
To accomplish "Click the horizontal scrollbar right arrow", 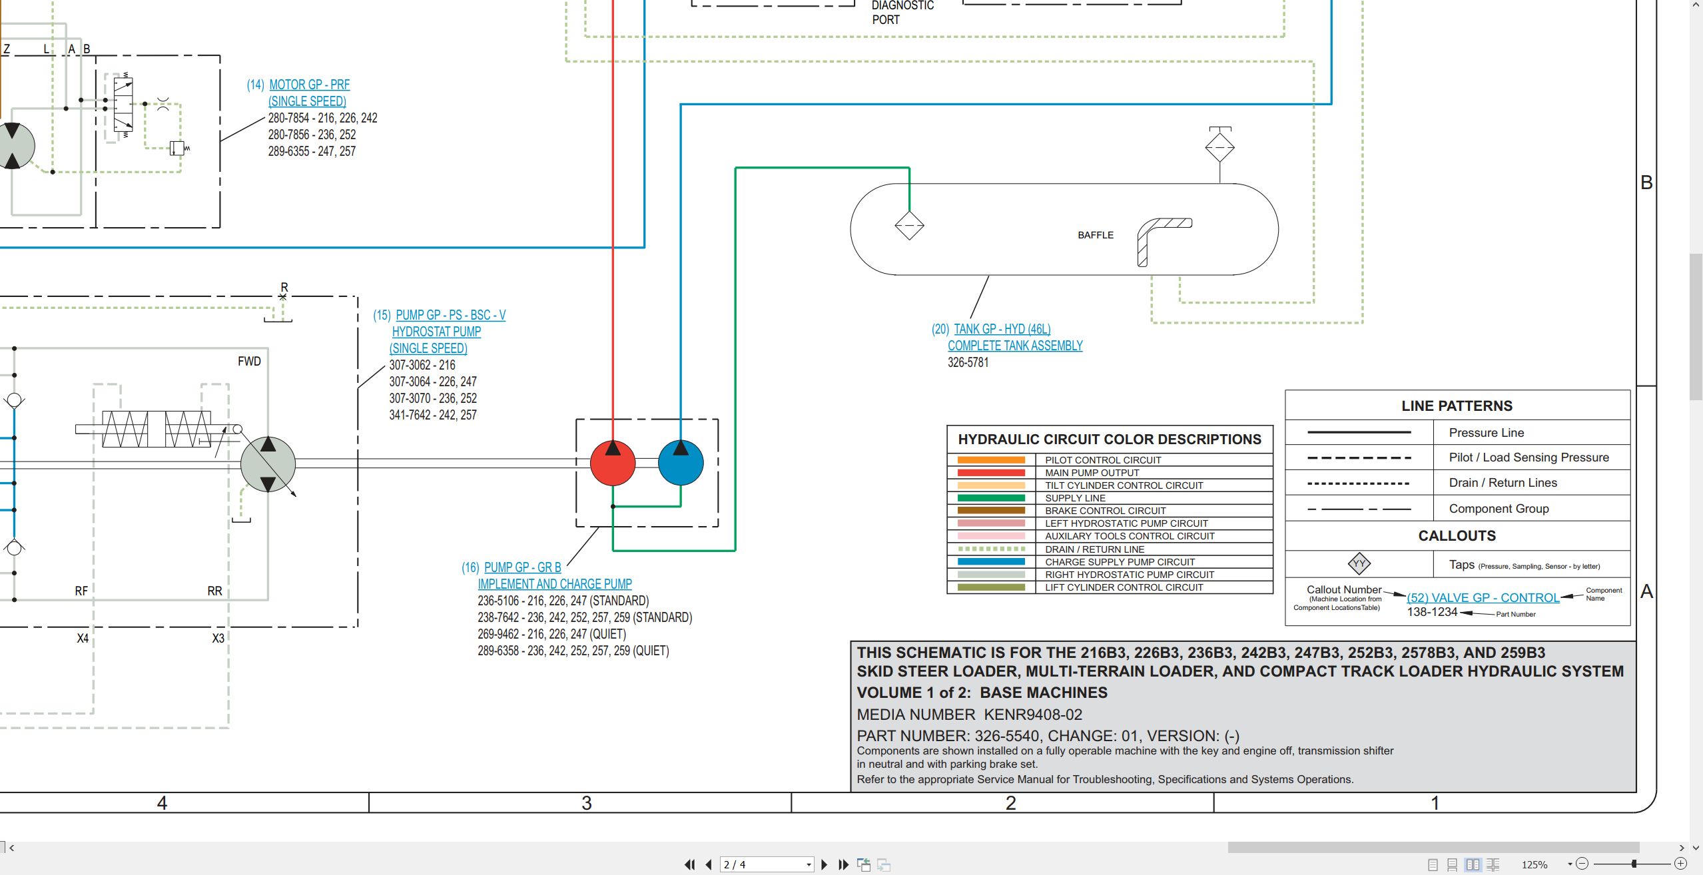I will 1682,848.
